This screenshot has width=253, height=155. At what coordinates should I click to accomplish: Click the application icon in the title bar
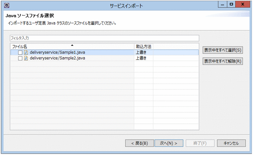[x=7, y=6]
